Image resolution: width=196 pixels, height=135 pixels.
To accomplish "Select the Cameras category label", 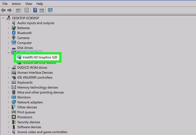I will click(23, 38).
